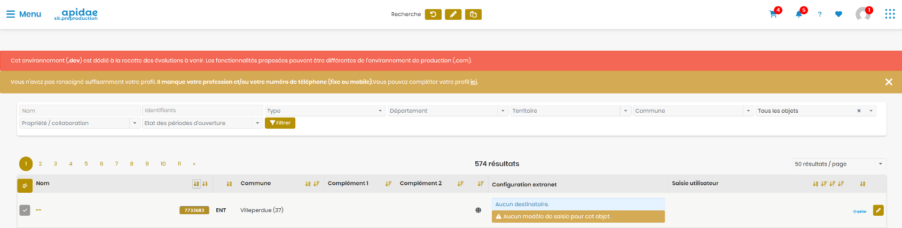This screenshot has height=228, width=902.
Task: Toggle the select-all checkbox in table header
Action: [x=25, y=185]
